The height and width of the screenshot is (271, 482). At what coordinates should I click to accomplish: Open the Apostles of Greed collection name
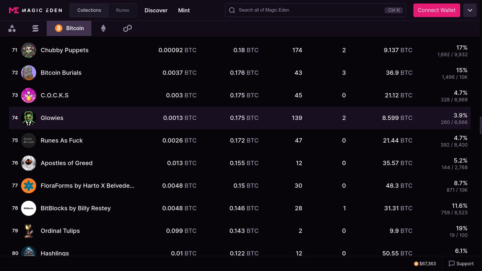pos(66,163)
